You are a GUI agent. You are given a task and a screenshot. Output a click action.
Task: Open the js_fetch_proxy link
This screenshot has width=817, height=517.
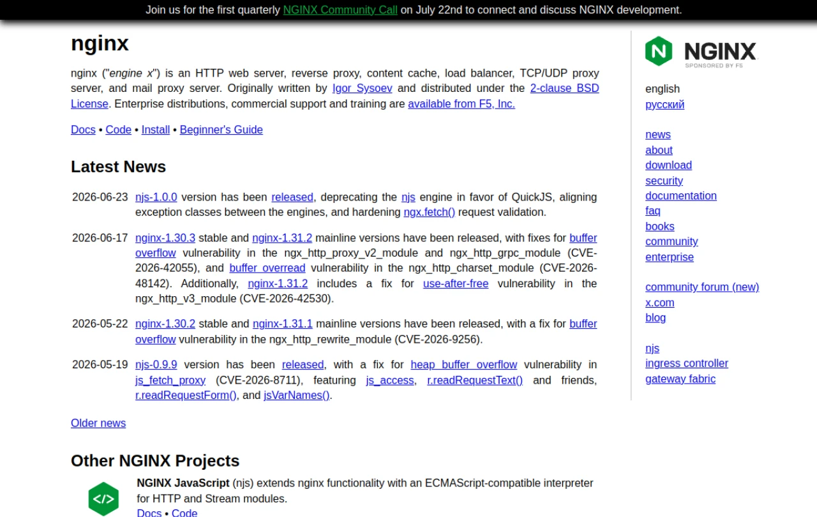click(170, 380)
